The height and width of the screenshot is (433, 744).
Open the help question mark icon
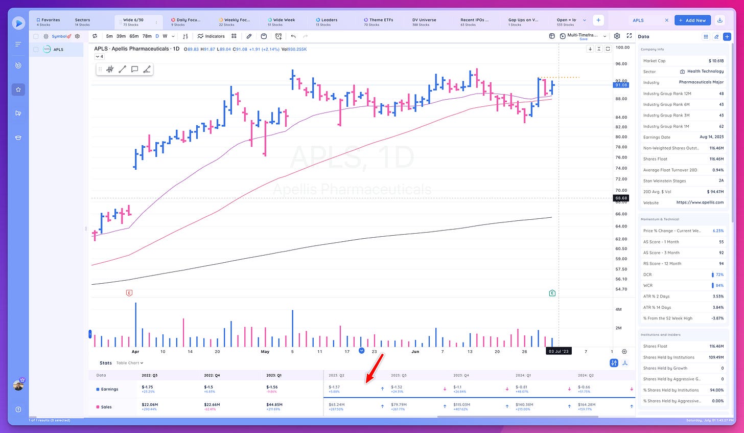(18, 409)
